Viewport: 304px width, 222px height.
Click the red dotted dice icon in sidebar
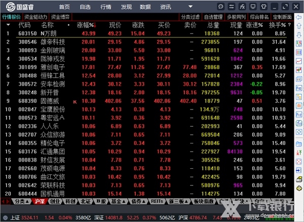299,162
